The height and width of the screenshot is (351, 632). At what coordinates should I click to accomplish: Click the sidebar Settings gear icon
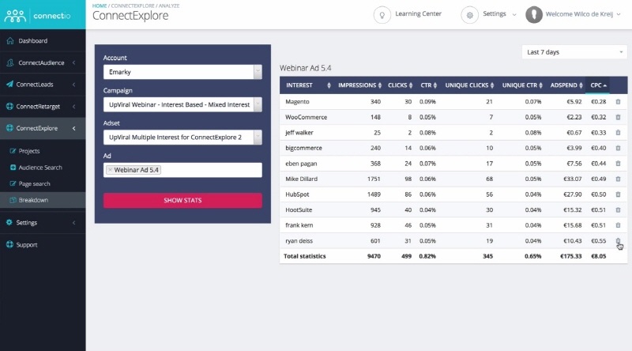click(x=9, y=223)
